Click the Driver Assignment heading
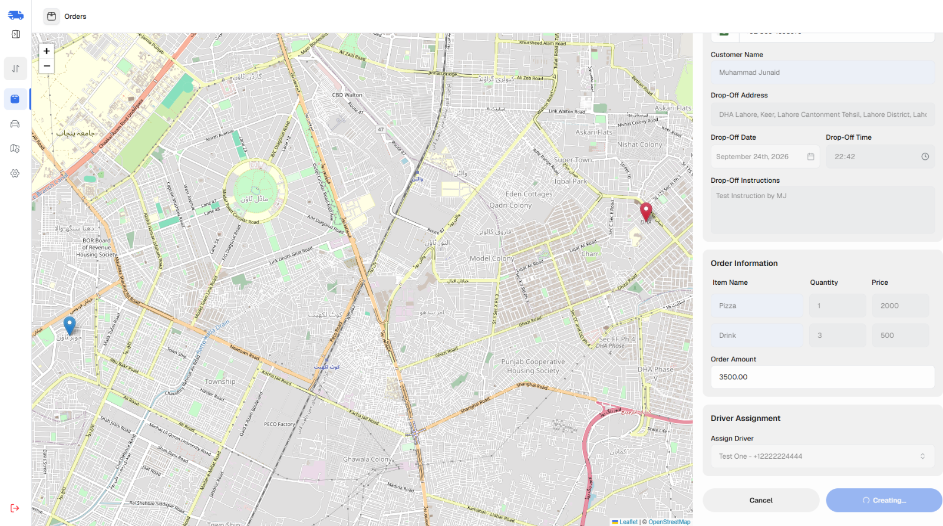The height and width of the screenshot is (526, 943). (746, 419)
